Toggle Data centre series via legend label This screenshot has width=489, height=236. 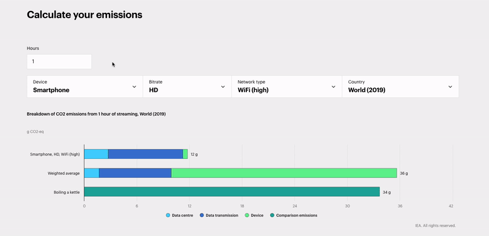182,215
